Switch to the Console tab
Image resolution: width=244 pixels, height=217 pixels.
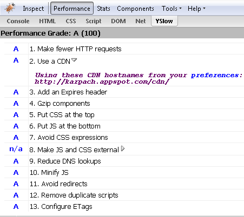tap(18, 21)
